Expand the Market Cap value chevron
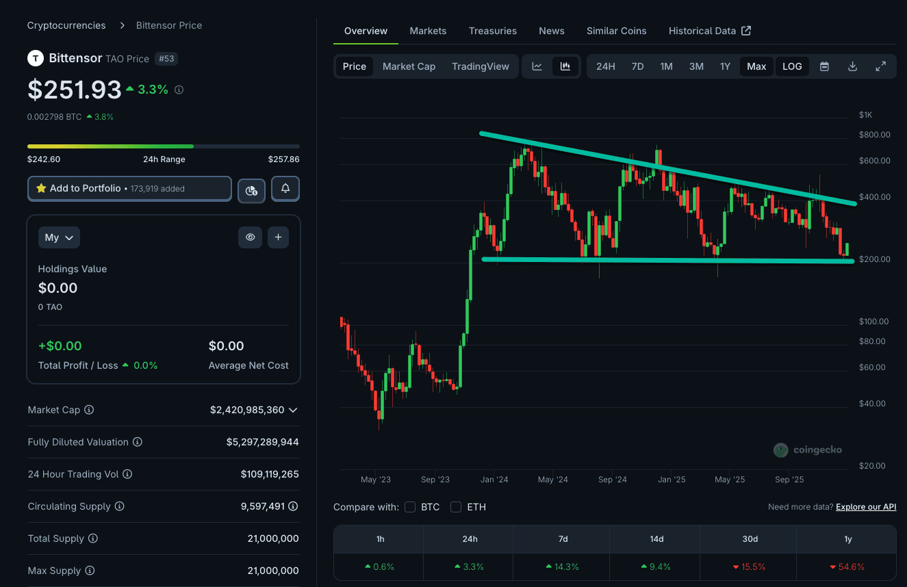This screenshot has height=587, width=907. point(293,410)
